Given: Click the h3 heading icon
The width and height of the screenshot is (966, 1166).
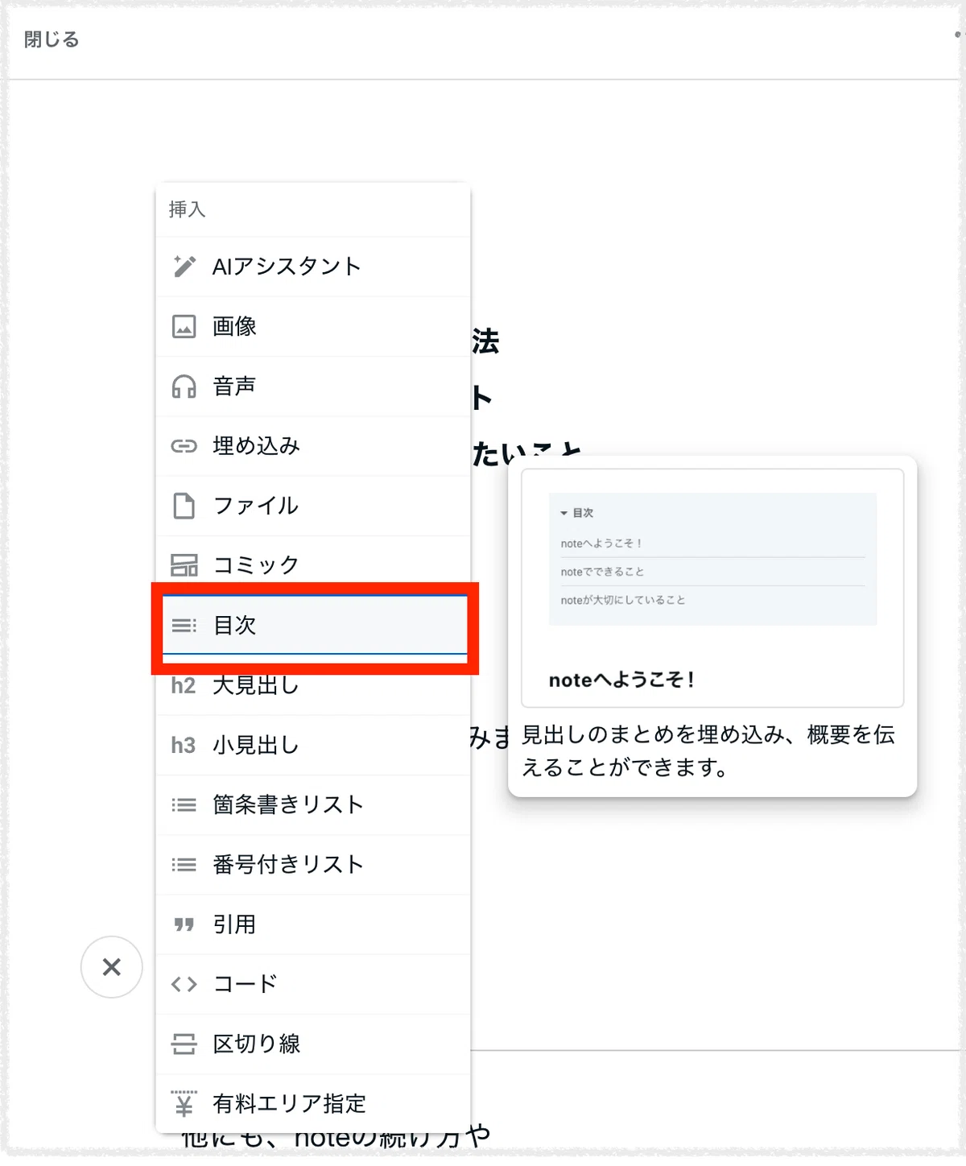Looking at the screenshot, I should point(184,746).
